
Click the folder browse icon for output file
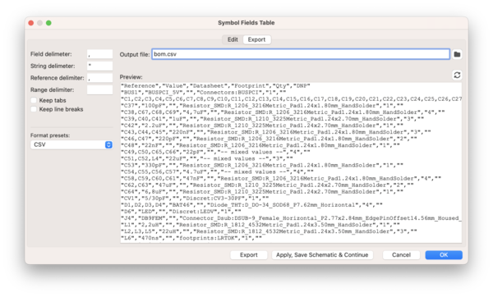tap(457, 54)
